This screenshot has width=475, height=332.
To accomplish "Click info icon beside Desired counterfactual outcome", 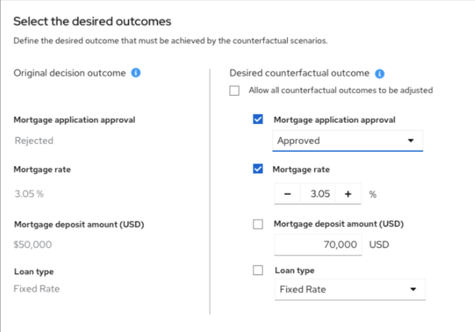I will (x=380, y=74).
